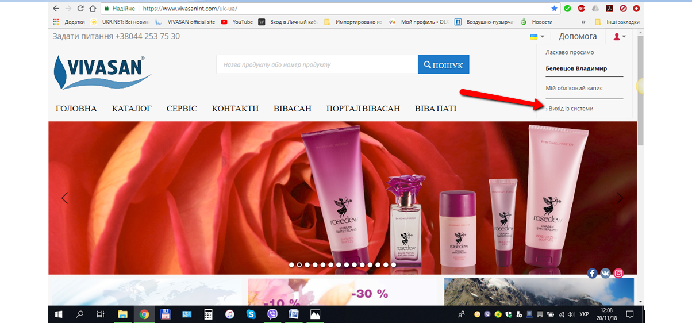
Task: Open File Explorer from taskbar
Action: (122, 314)
